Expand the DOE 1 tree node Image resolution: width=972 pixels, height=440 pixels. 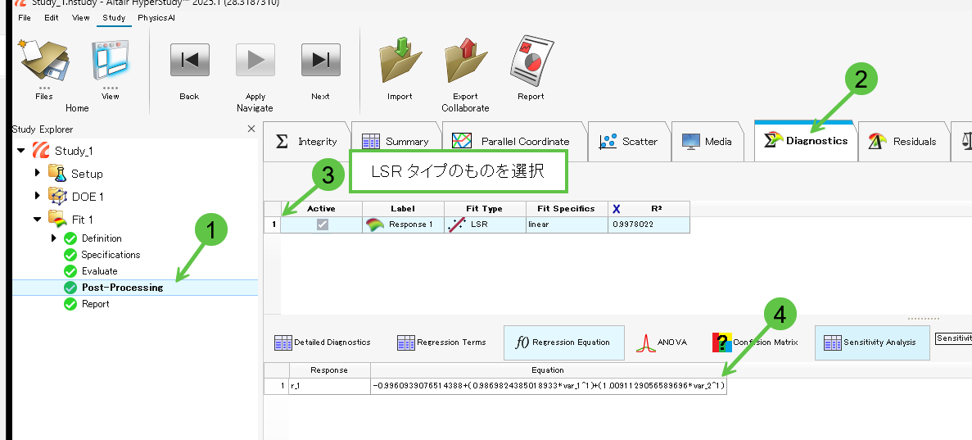pos(37,196)
